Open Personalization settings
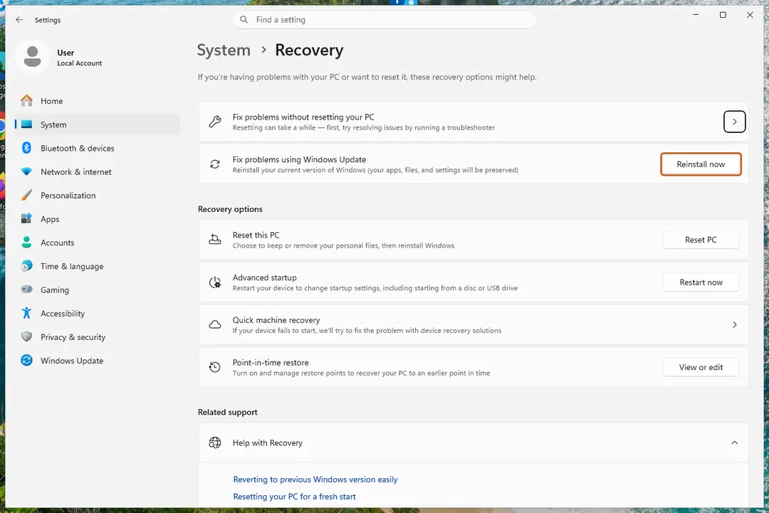 coord(68,195)
